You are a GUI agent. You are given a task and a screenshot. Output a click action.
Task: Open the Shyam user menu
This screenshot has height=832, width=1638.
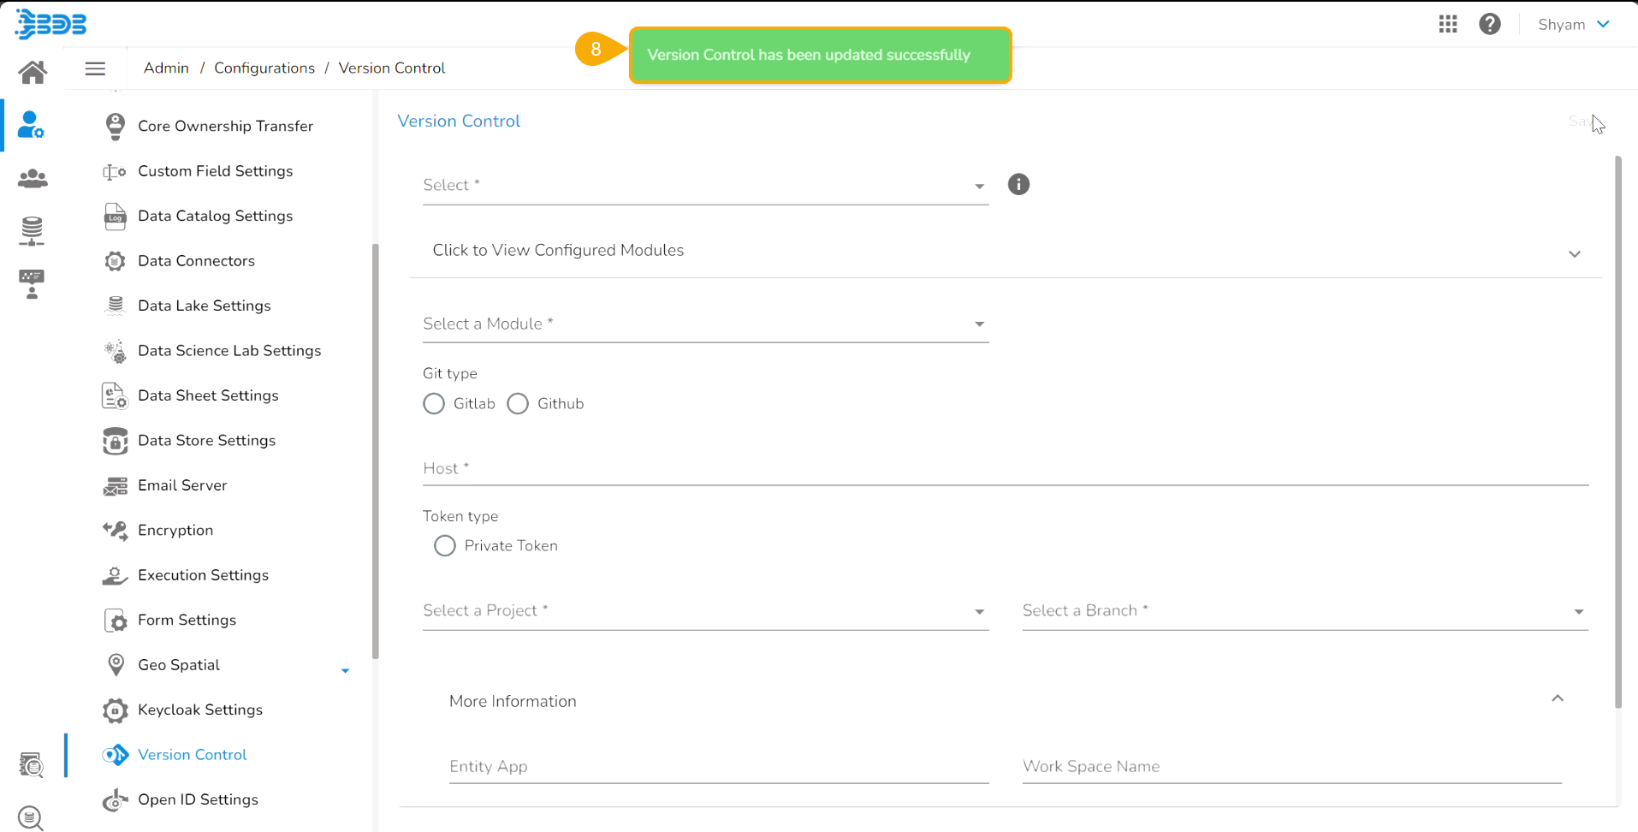pyautogui.click(x=1573, y=24)
